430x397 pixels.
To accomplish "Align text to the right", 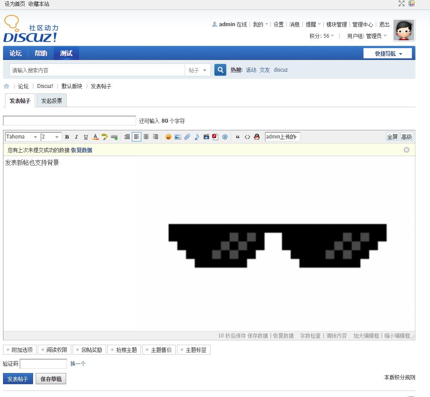I will point(155,137).
